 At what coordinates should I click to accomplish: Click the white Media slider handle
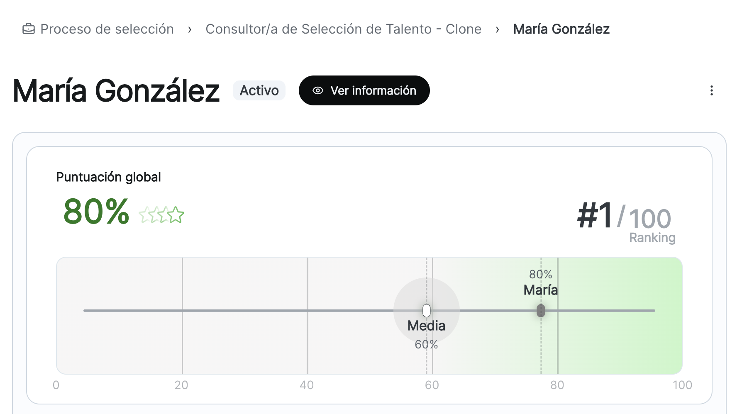pyautogui.click(x=426, y=310)
